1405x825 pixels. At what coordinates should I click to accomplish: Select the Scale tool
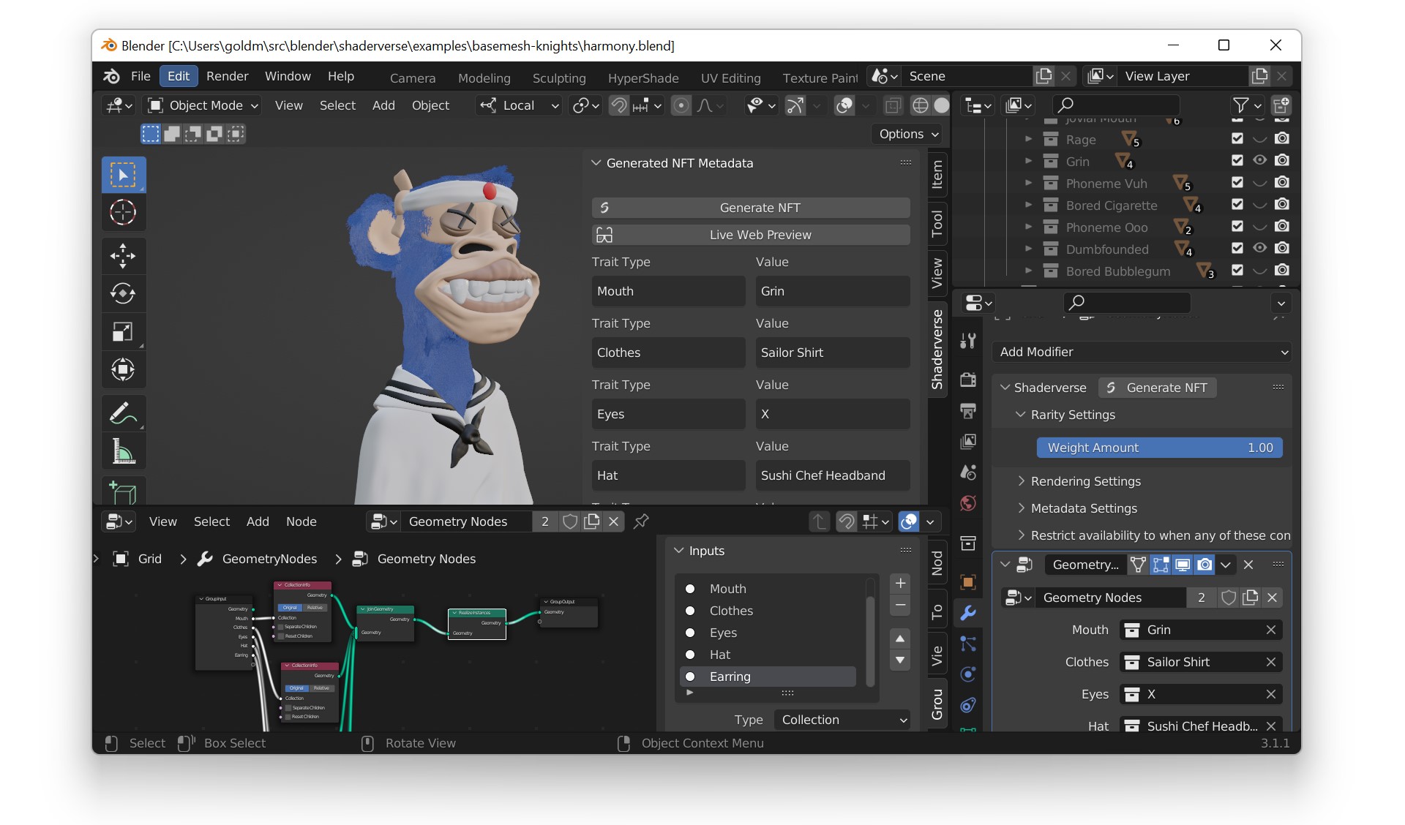coord(123,332)
